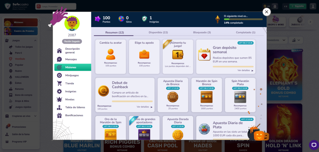Click the cherry coin in Apuesta Diaria de Plata
Screen dimensions: 319x152
(204, 129)
